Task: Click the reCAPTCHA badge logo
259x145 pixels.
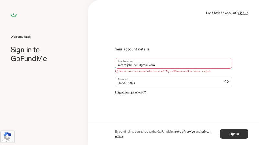Action: pyautogui.click(x=7, y=136)
